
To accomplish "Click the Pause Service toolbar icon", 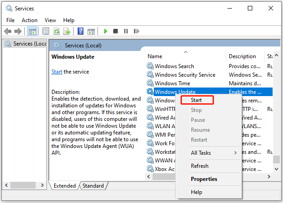I will point(126,31).
